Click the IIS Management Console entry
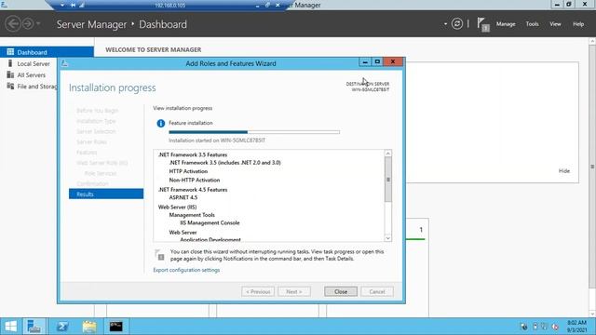This screenshot has width=596, height=335. click(210, 223)
